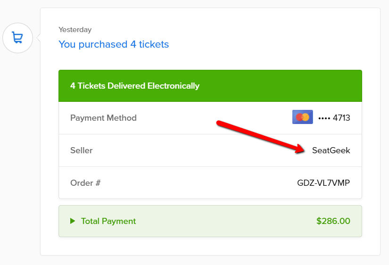Click the Order # label
The height and width of the screenshot is (265, 389).
85,183
